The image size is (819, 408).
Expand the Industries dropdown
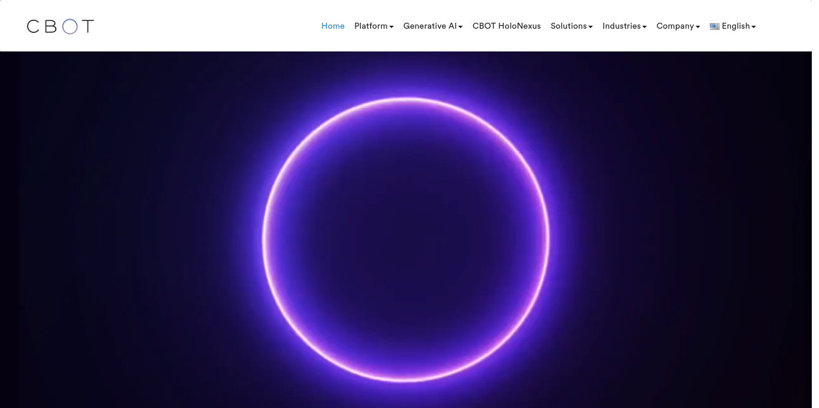point(622,26)
